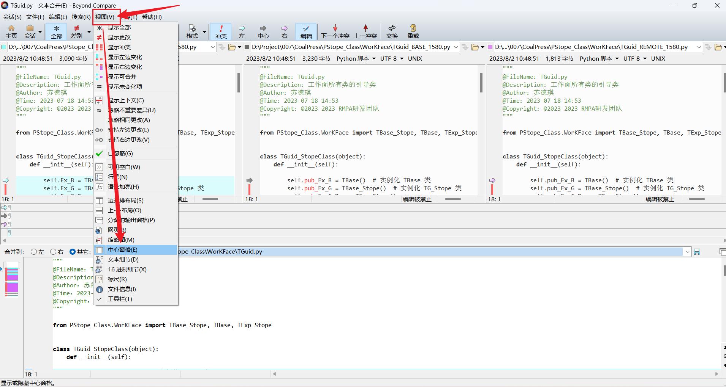Click output pane horizontal scrollbar left arrow

coord(274,374)
